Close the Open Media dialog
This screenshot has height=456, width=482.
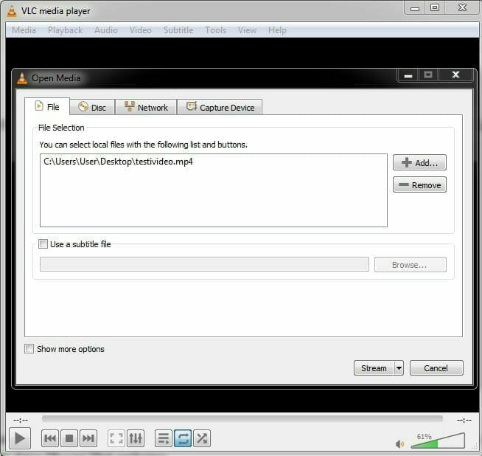(x=456, y=75)
